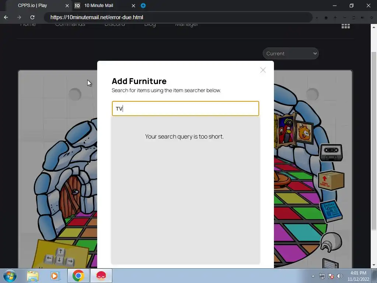Click the orange puffle picture frame

pos(304,132)
